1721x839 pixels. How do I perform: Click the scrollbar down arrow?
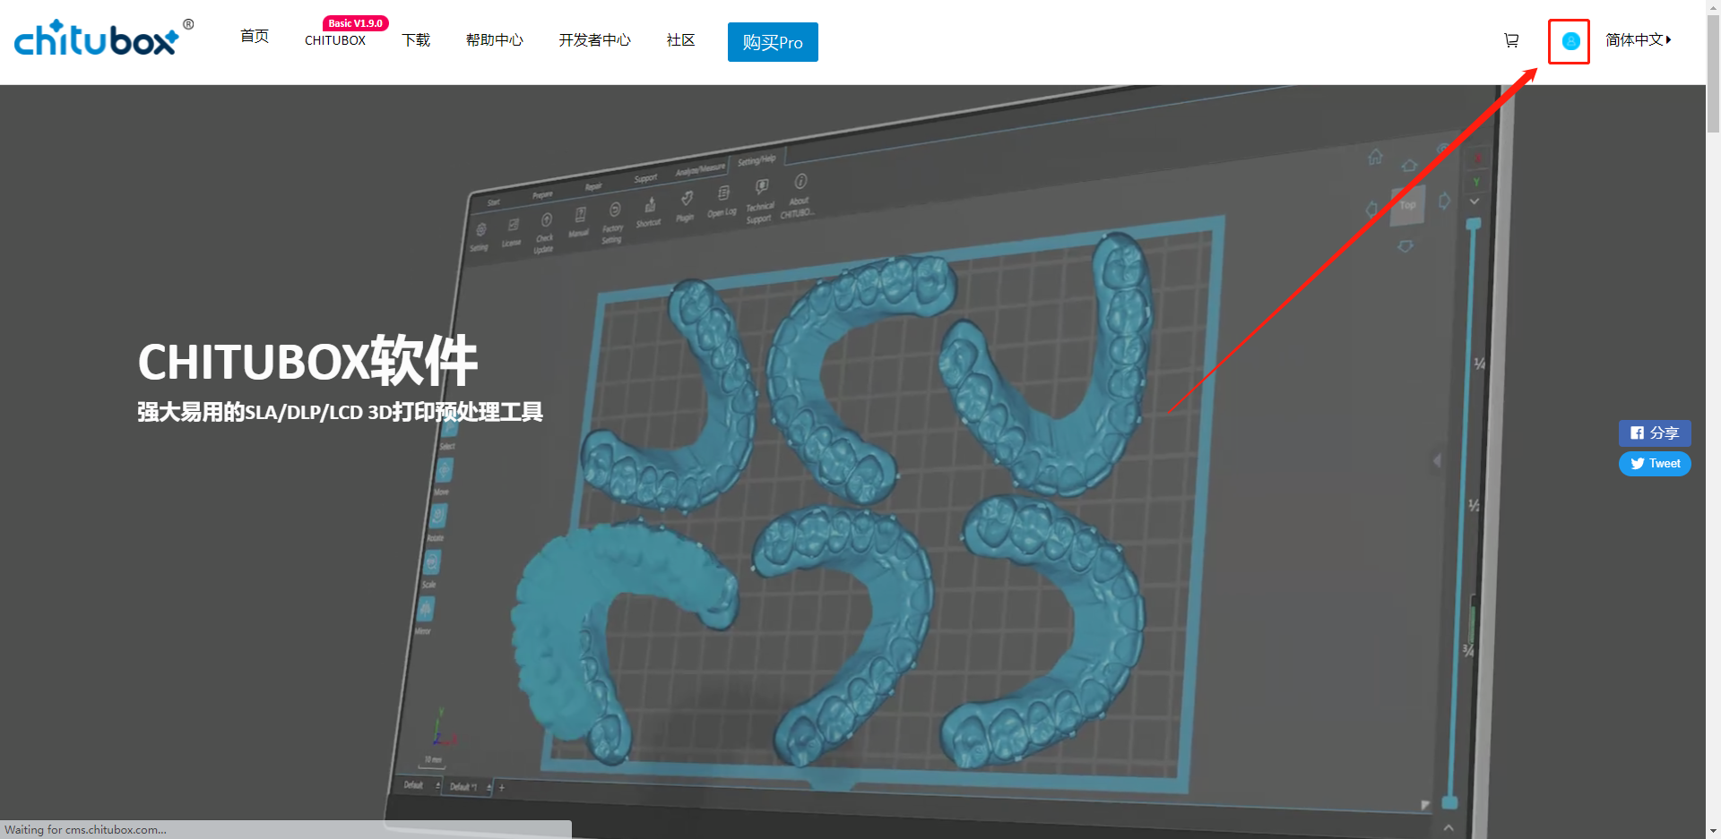click(1713, 831)
